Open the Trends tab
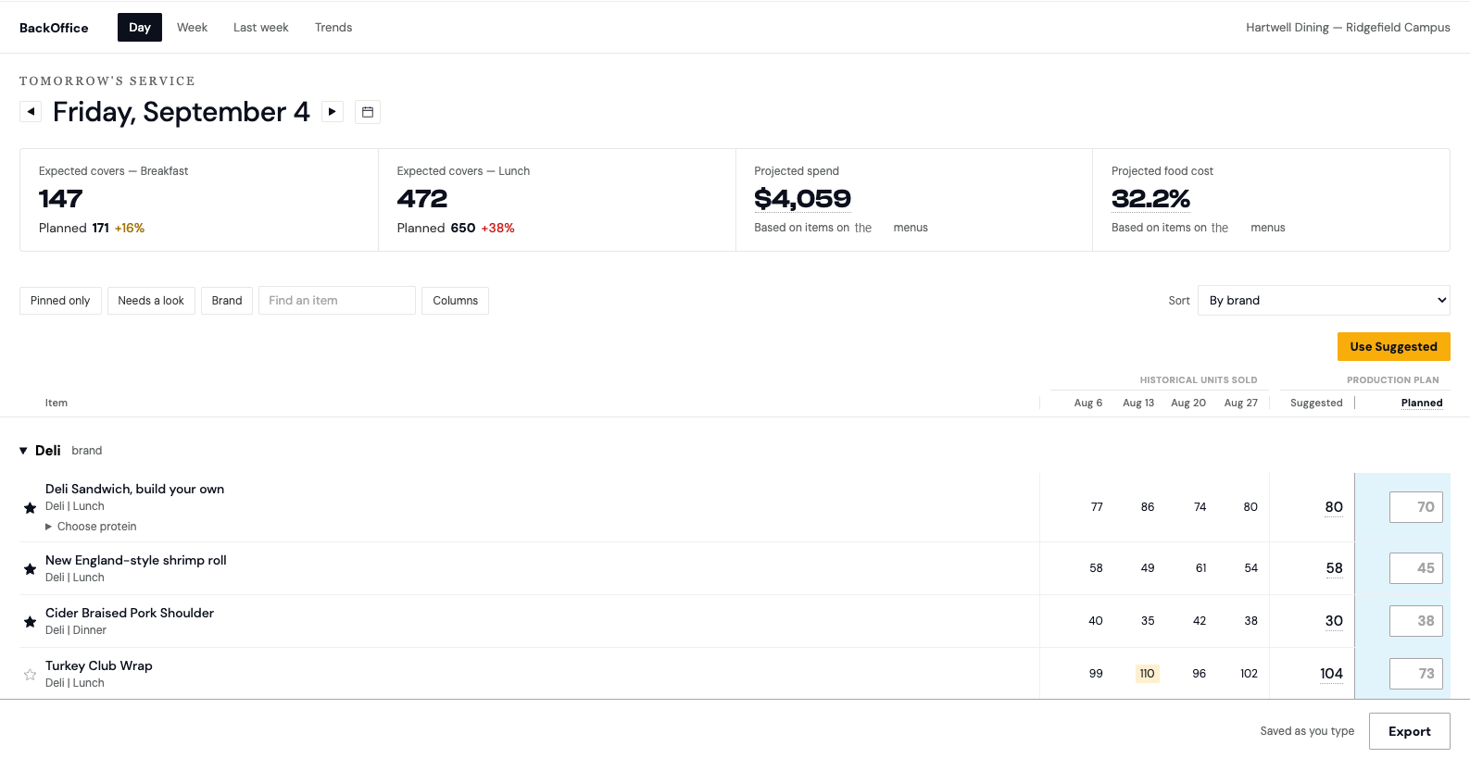Screen dimensions: 1470x758 [x=333, y=28]
